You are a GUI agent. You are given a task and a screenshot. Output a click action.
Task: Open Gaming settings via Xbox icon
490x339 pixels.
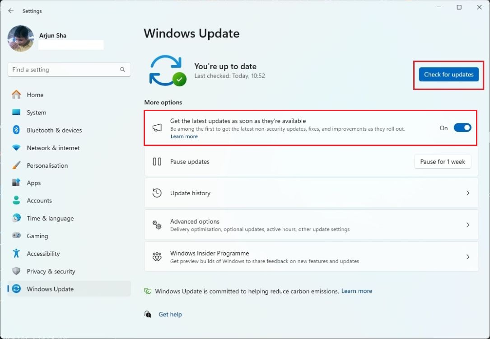[16, 235]
